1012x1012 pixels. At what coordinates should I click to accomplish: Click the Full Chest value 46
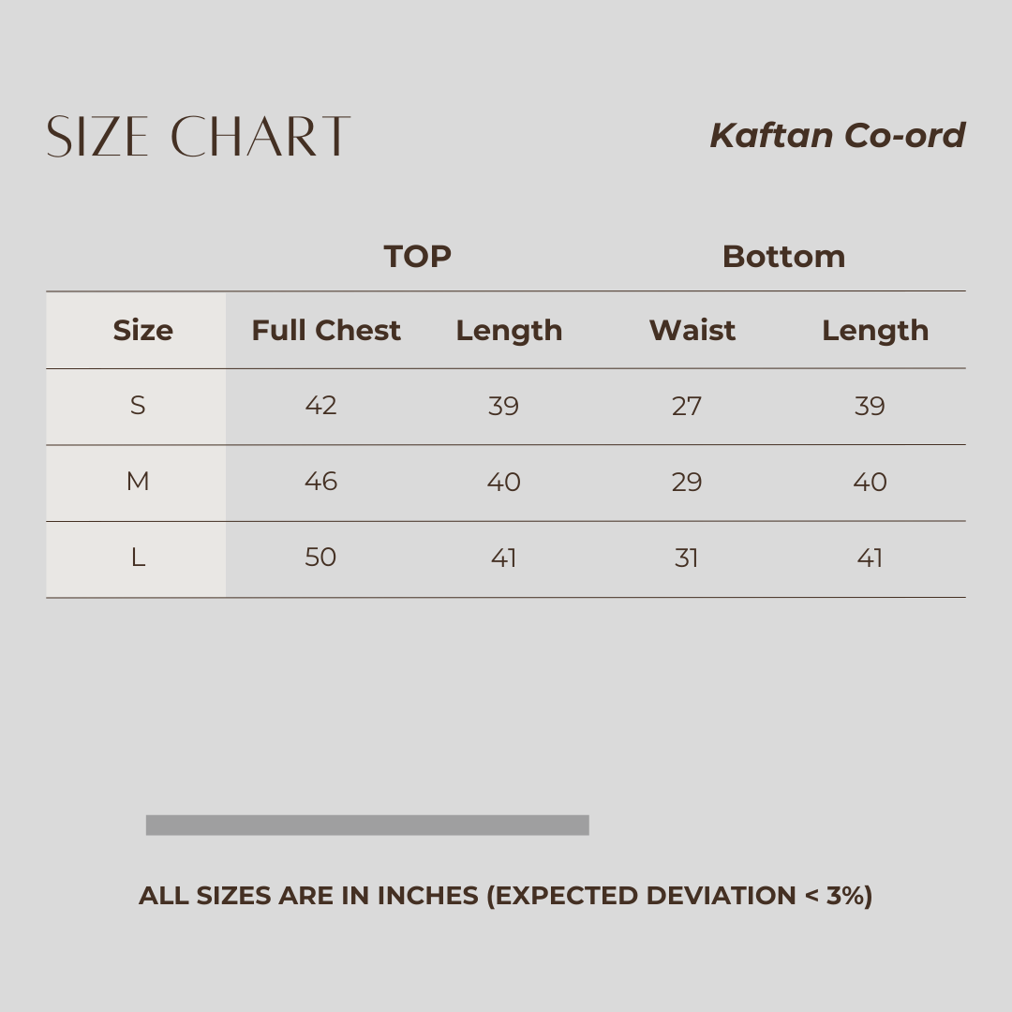click(320, 482)
